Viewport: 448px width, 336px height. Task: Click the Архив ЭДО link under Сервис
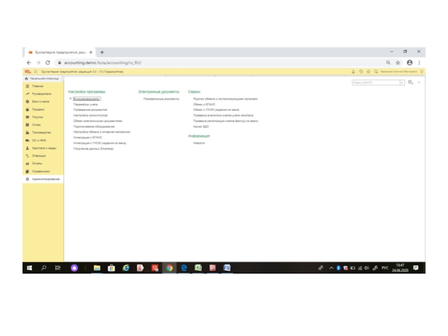point(201,127)
